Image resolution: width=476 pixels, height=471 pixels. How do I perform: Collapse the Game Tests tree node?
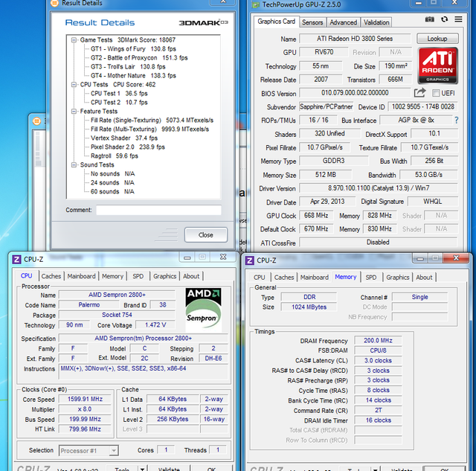(x=74, y=40)
